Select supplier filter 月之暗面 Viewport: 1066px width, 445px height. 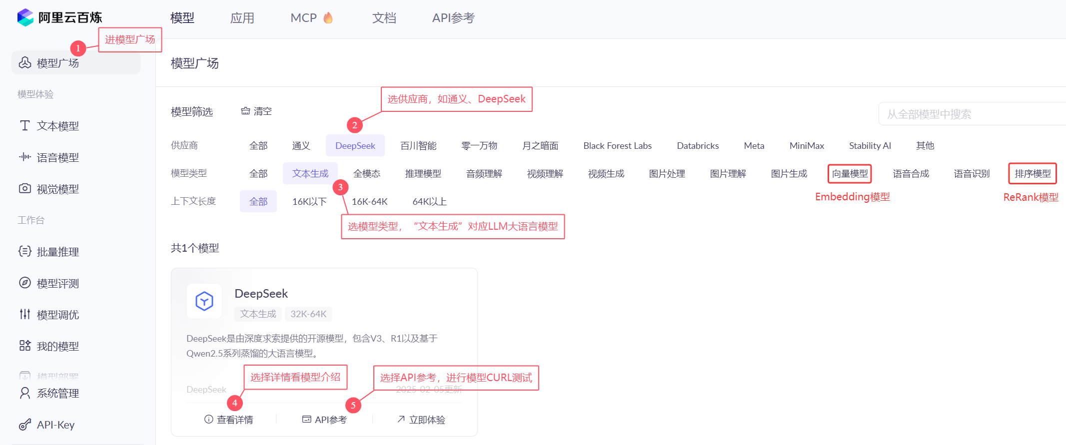pos(540,145)
